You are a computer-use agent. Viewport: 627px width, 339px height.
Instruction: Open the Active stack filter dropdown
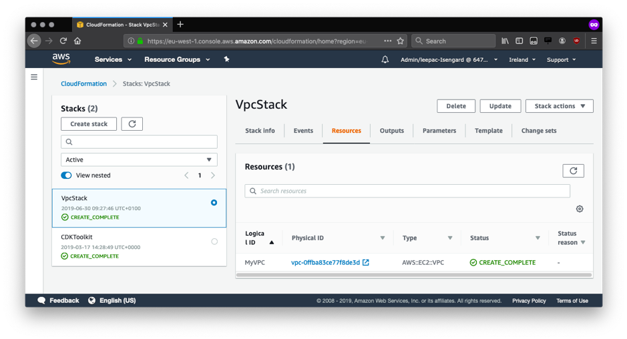tap(139, 159)
